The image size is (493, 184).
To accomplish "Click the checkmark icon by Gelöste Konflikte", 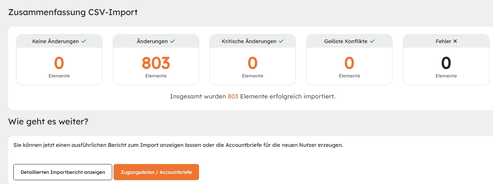I will 372,41.
